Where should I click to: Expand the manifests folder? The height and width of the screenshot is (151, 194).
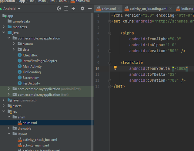click(x=4, y=27)
